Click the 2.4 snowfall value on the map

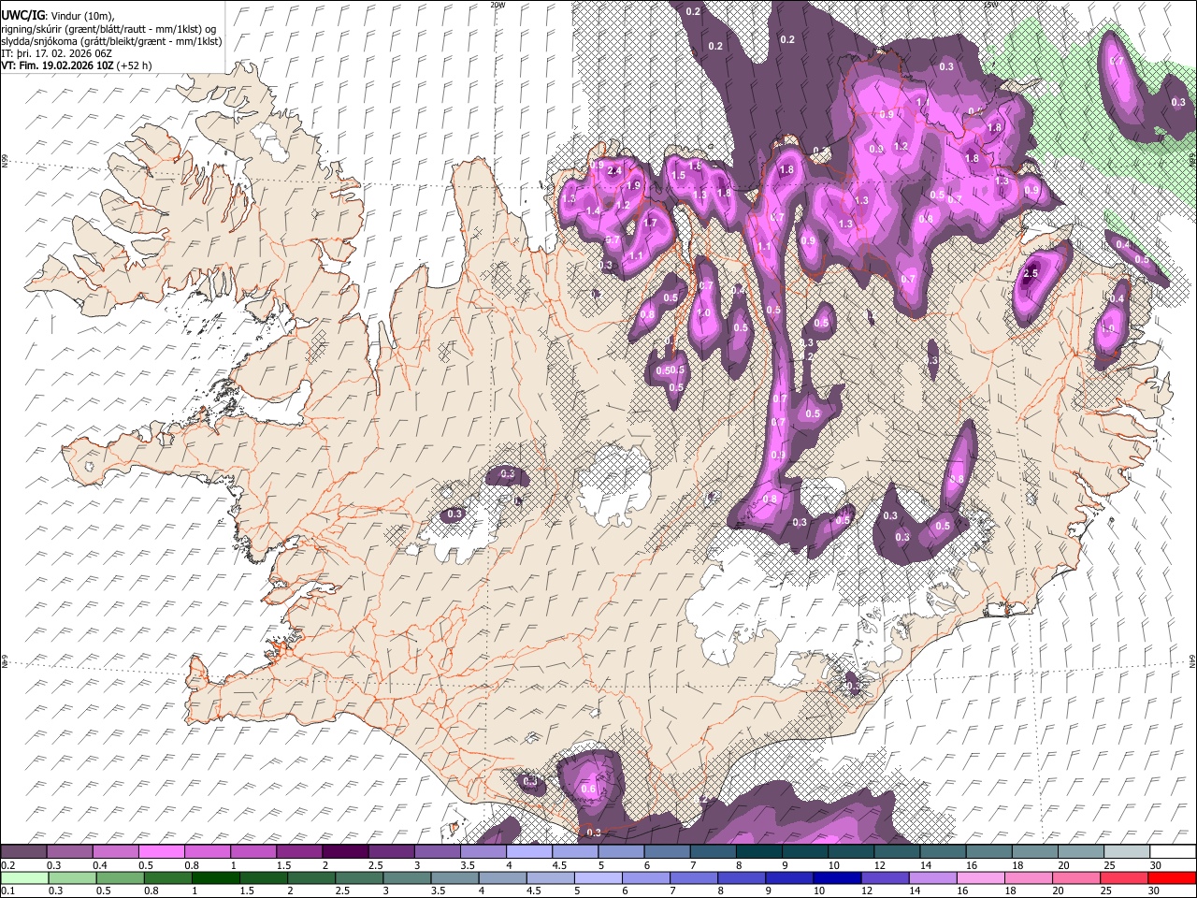(614, 171)
